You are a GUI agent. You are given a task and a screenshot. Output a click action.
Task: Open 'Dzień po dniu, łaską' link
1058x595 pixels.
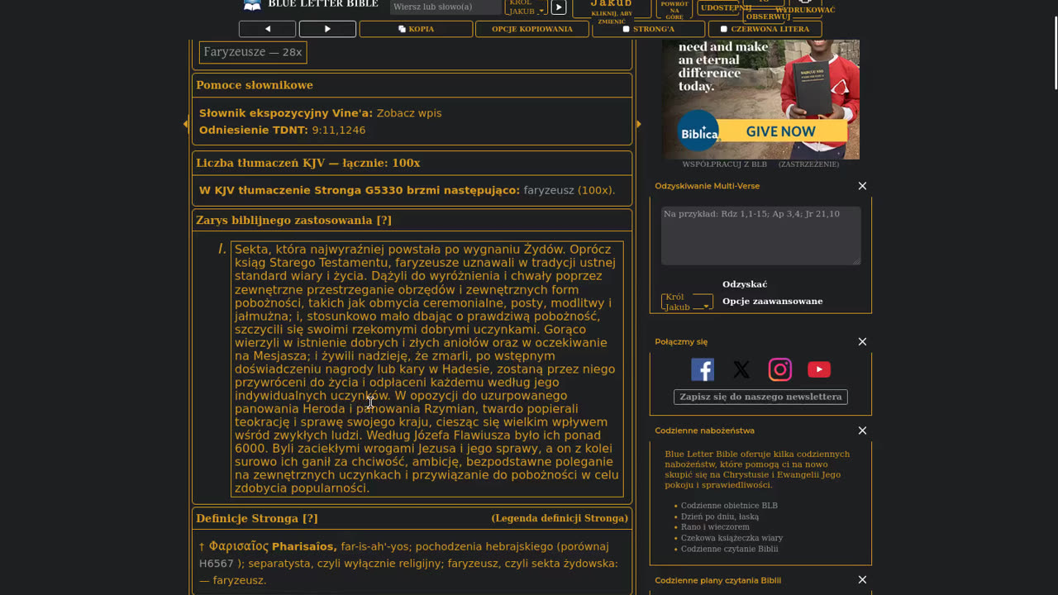click(x=720, y=516)
